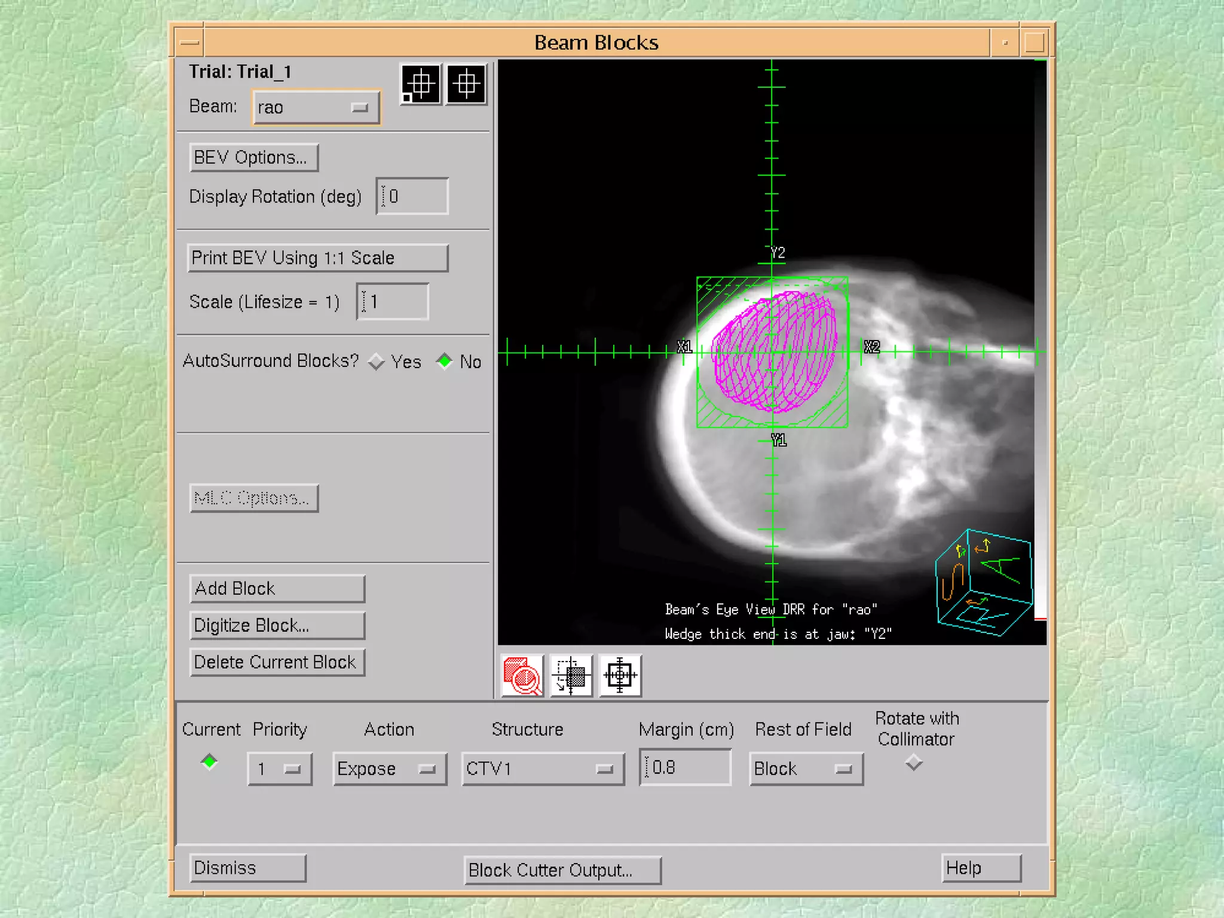1224x918 pixels.
Task: Click the center-on-crosshair view icon
Action: tap(620, 676)
